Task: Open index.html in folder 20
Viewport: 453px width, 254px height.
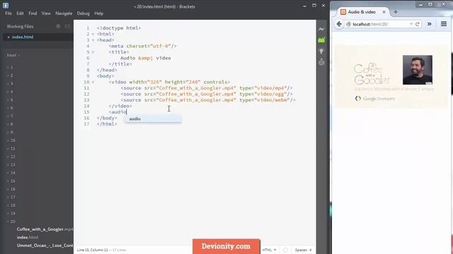Action: 28,237
